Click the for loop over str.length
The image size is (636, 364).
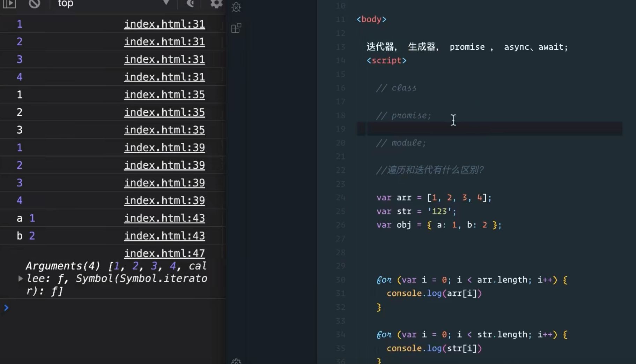472,334
